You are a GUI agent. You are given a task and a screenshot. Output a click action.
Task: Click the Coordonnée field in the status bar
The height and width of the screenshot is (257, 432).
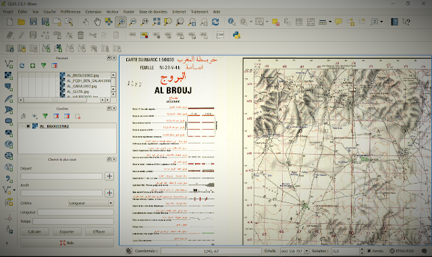coord(211,251)
